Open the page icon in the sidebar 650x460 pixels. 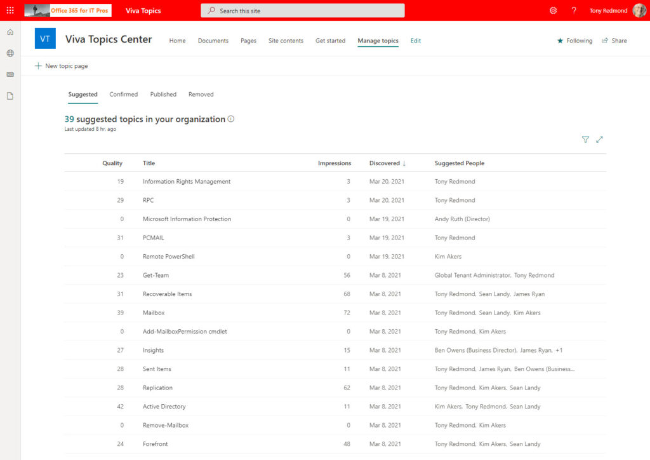(x=10, y=96)
